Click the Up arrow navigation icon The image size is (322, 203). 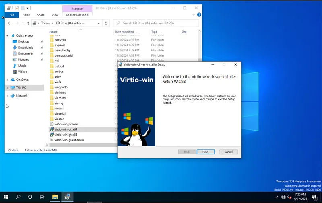(x=28, y=23)
